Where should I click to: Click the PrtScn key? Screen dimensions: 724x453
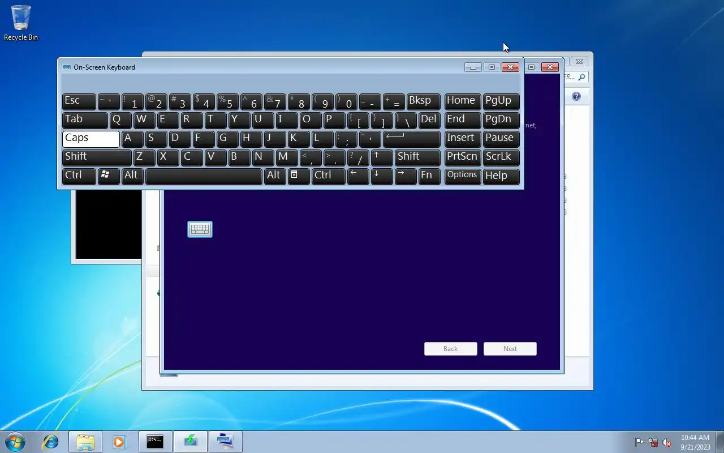pyautogui.click(x=463, y=157)
